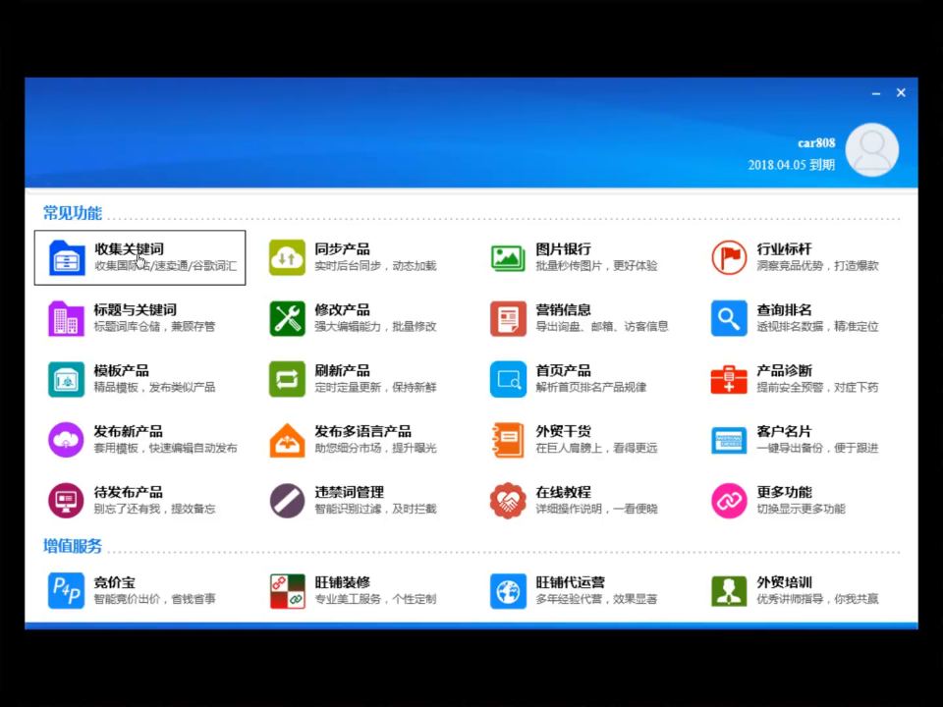Click the 收集关键词 title text
Screen dimensions: 943x707
pos(129,248)
